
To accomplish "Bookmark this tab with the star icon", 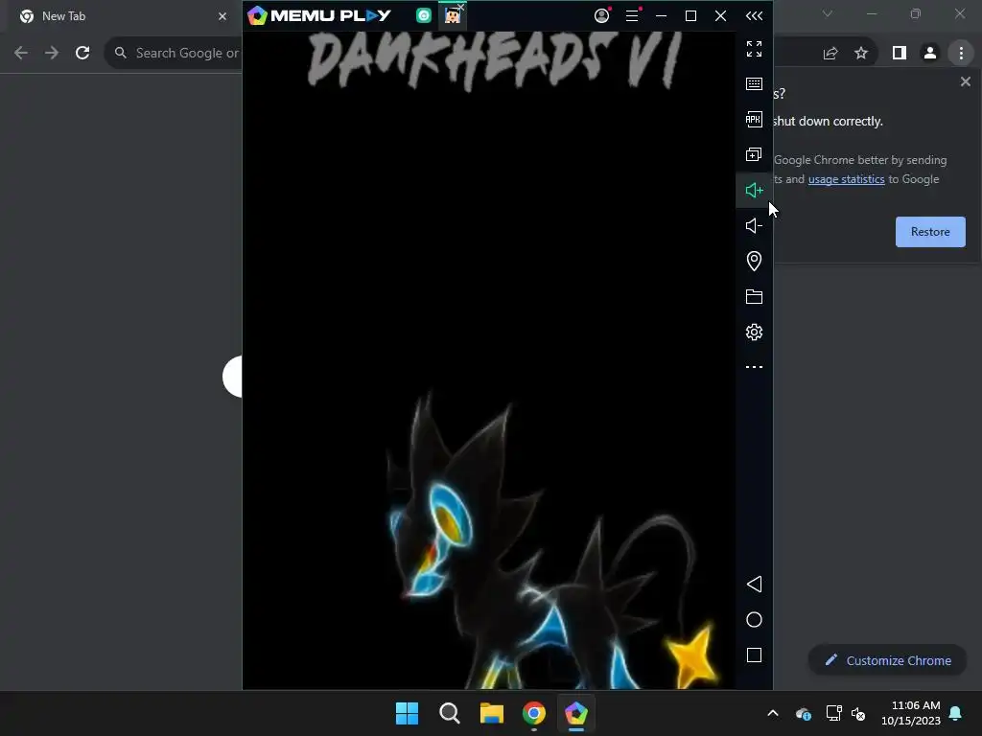I will [x=861, y=54].
